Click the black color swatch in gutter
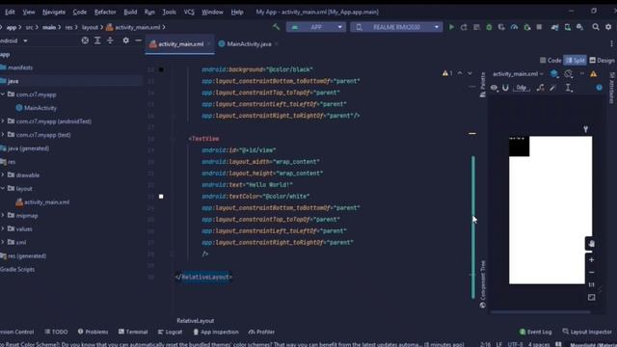 (x=161, y=69)
